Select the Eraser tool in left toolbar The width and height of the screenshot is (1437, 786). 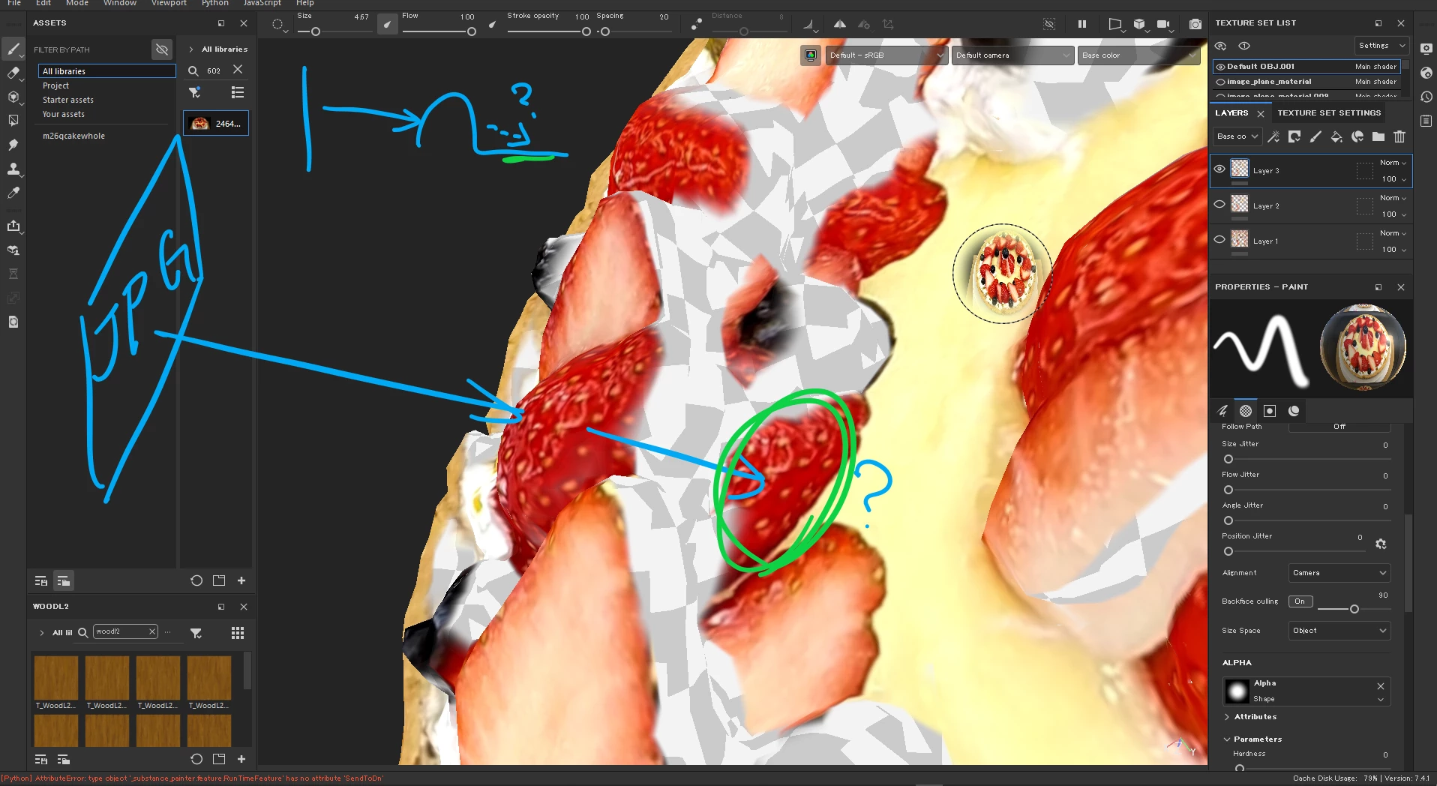(13, 73)
